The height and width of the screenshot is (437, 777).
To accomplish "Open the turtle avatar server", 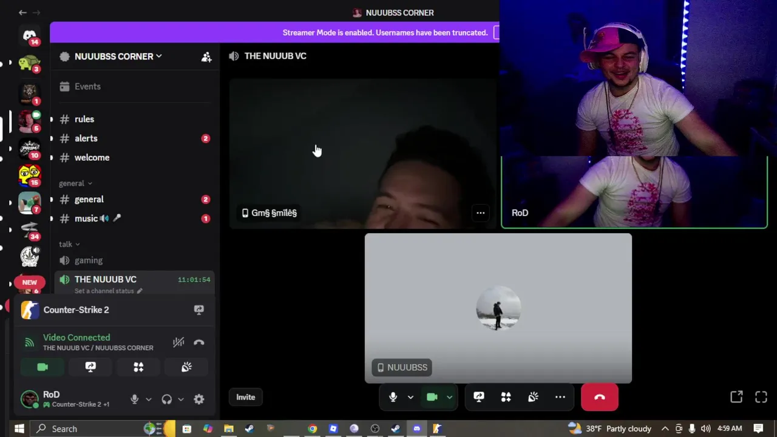I will pos(29,63).
